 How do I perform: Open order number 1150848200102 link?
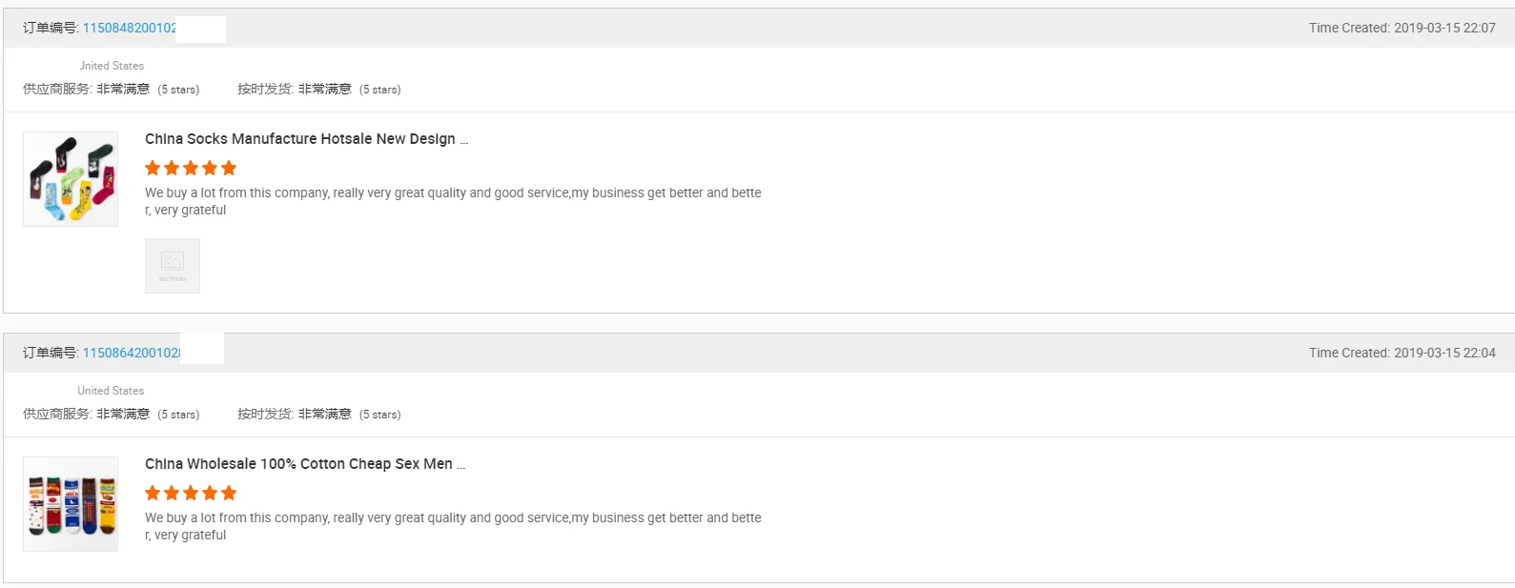point(130,28)
